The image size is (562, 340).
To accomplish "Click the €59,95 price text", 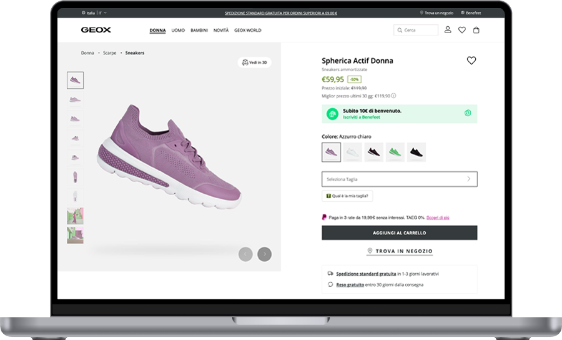I will [x=333, y=79].
